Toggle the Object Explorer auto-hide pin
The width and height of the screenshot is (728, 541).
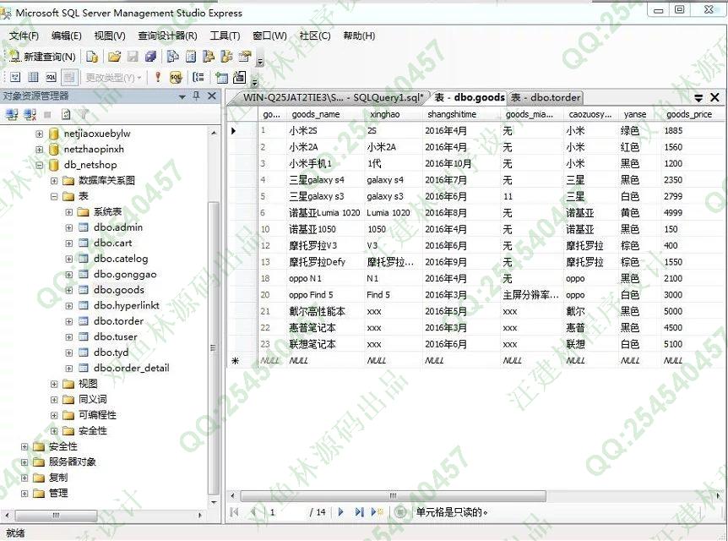coord(197,96)
